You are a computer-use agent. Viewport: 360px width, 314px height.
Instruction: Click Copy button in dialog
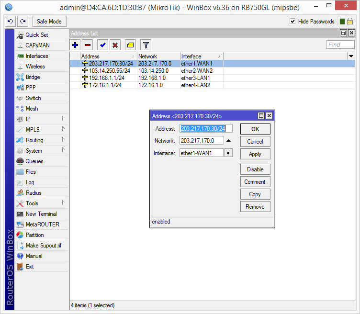coord(255,194)
